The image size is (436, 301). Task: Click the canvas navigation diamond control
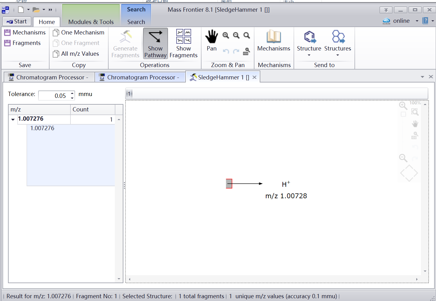click(x=409, y=173)
